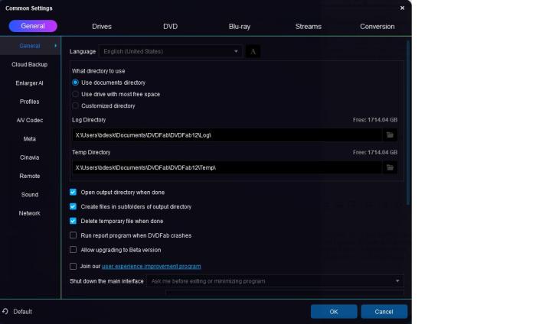Viewport: 536px width, 324px height.
Task: Enable Run report program when DVDFab crashes
Action: (74, 235)
